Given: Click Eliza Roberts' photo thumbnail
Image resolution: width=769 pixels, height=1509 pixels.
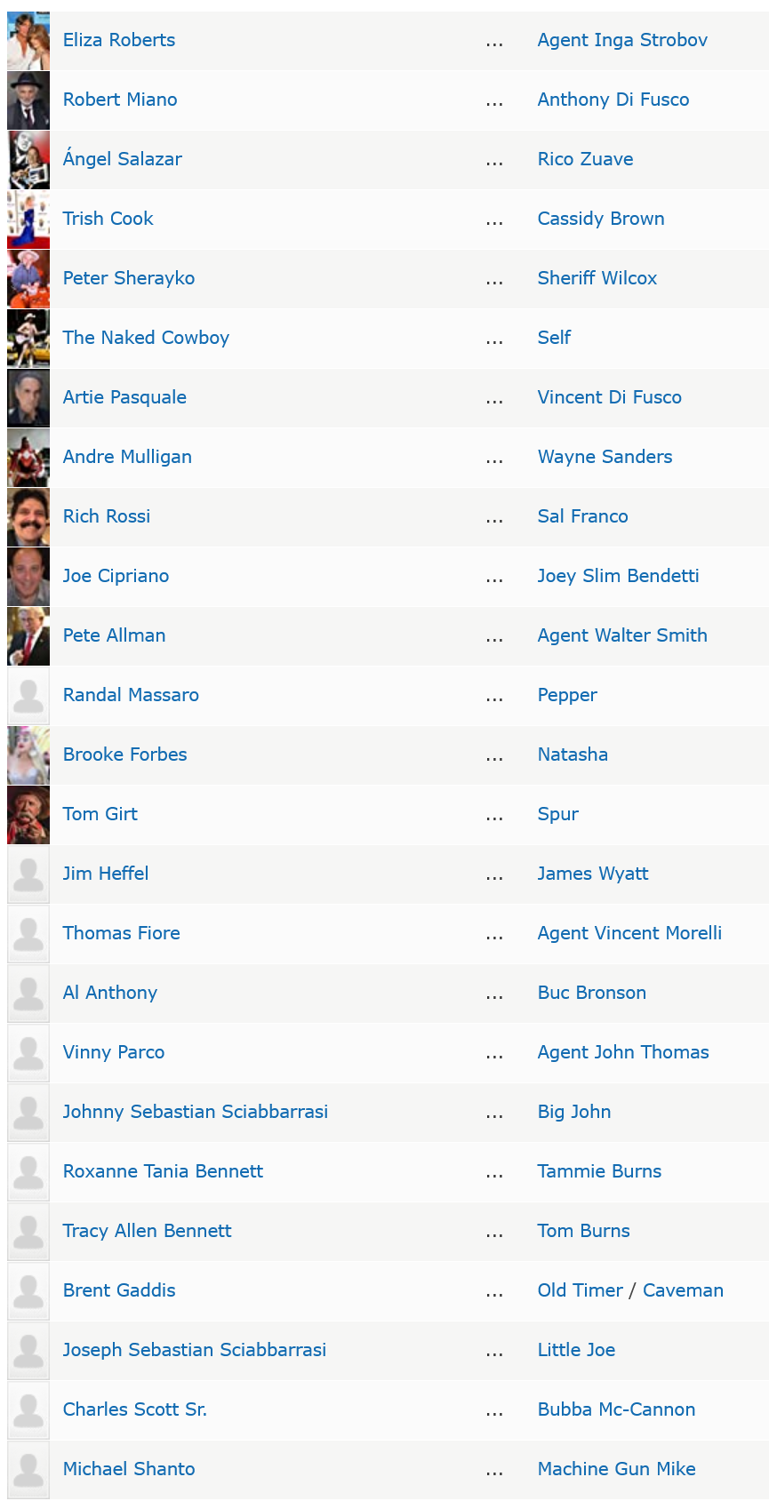Looking at the screenshot, I should [x=28, y=40].
